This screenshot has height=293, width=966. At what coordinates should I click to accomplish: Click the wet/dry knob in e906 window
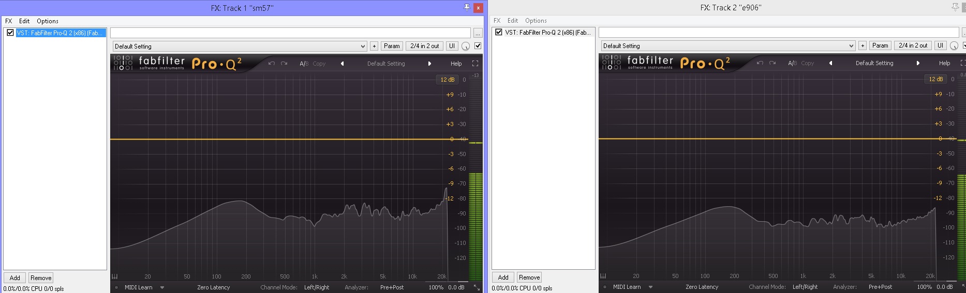click(x=954, y=46)
